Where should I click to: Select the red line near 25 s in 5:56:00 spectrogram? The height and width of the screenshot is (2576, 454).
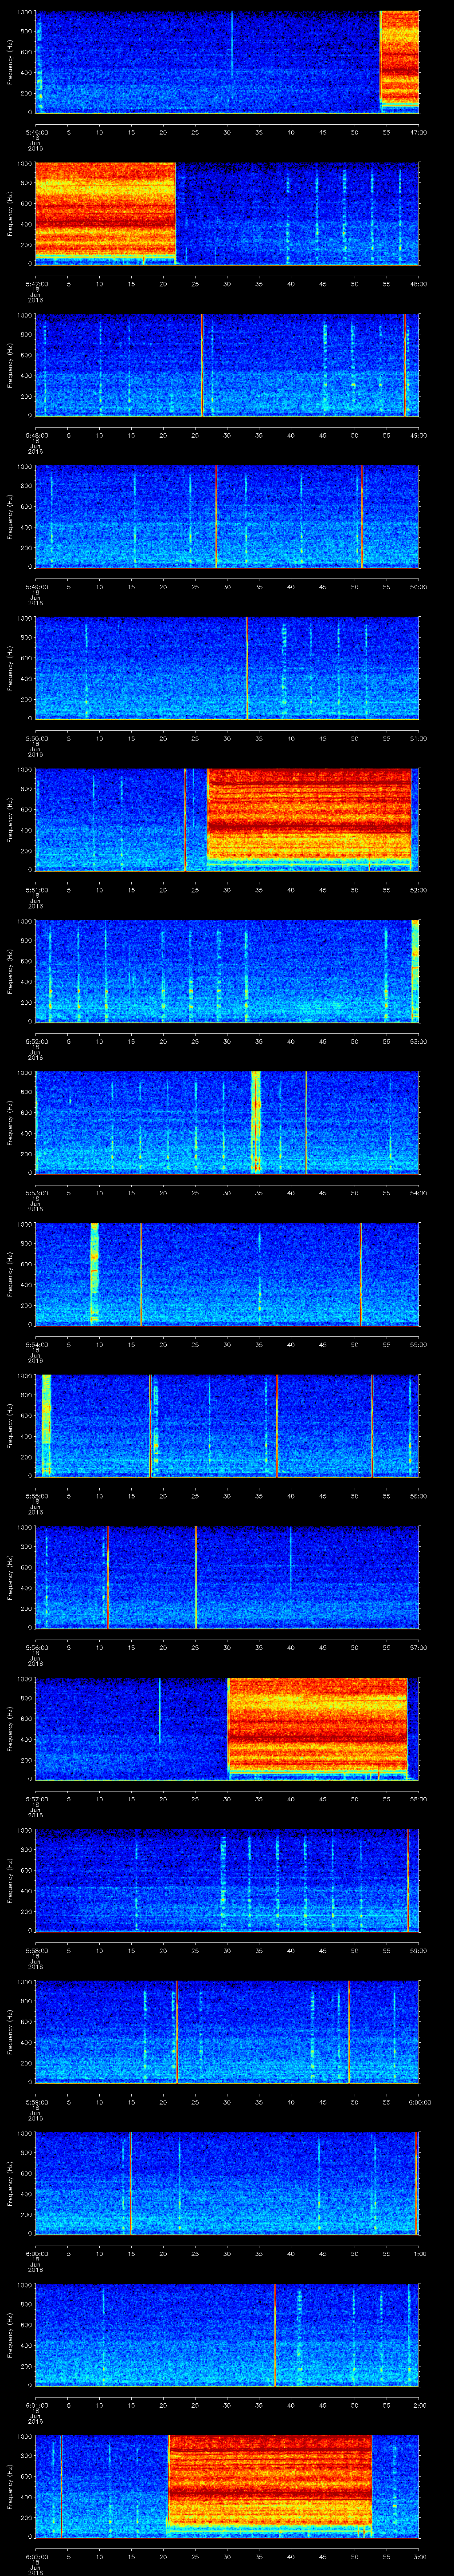(196, 1576)
